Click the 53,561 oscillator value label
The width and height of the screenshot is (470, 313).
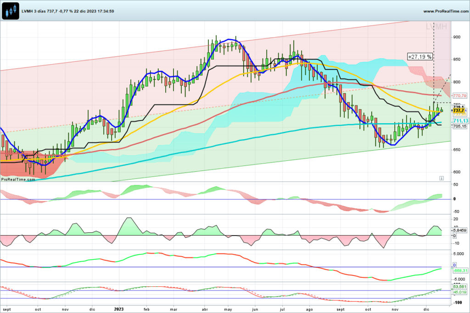tap(459, 287)
